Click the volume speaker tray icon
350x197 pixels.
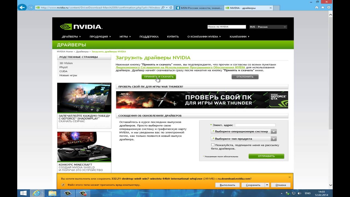300,193
